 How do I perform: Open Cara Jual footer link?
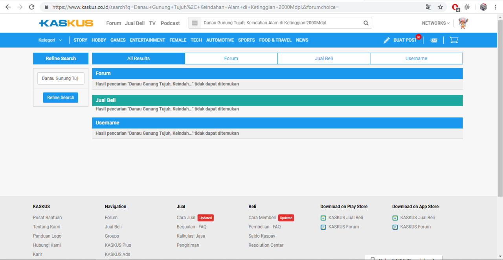pos(186,218)
